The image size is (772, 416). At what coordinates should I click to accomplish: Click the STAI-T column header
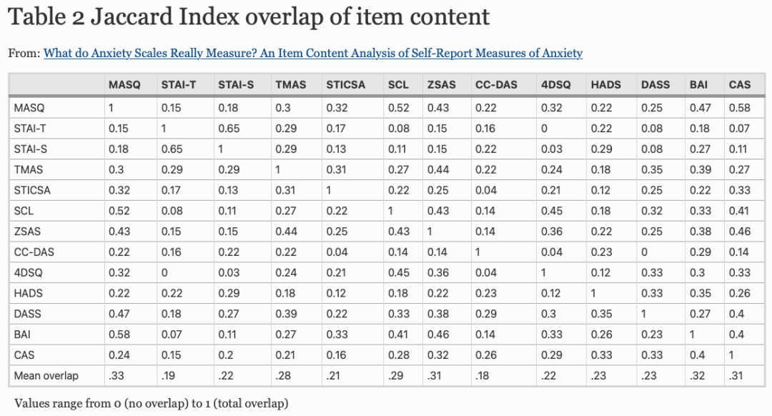click(179, 84)
